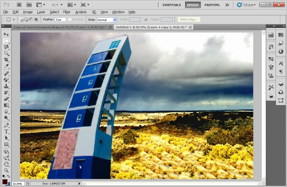
Task: Open the File menu
Action: pos(6,12)
